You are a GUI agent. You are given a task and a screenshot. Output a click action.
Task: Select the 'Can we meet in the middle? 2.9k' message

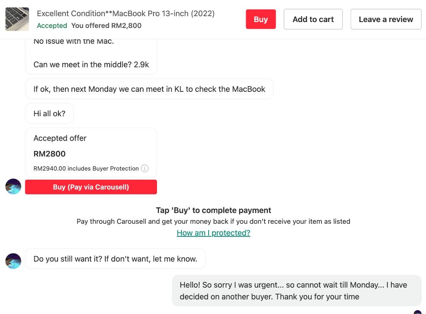point(91,65)
